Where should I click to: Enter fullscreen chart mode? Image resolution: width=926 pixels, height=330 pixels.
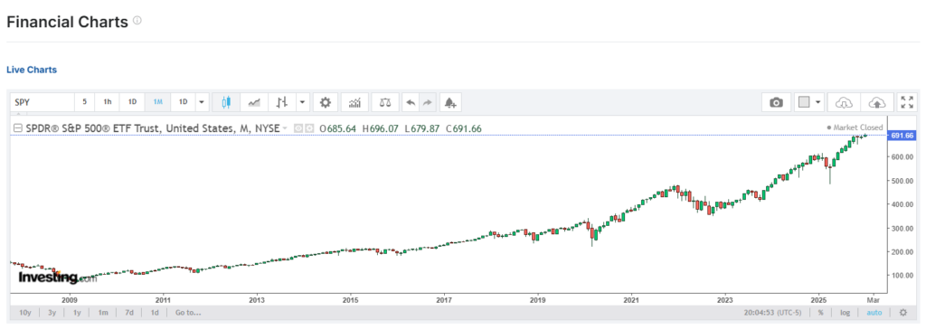(x=906, y=102)
